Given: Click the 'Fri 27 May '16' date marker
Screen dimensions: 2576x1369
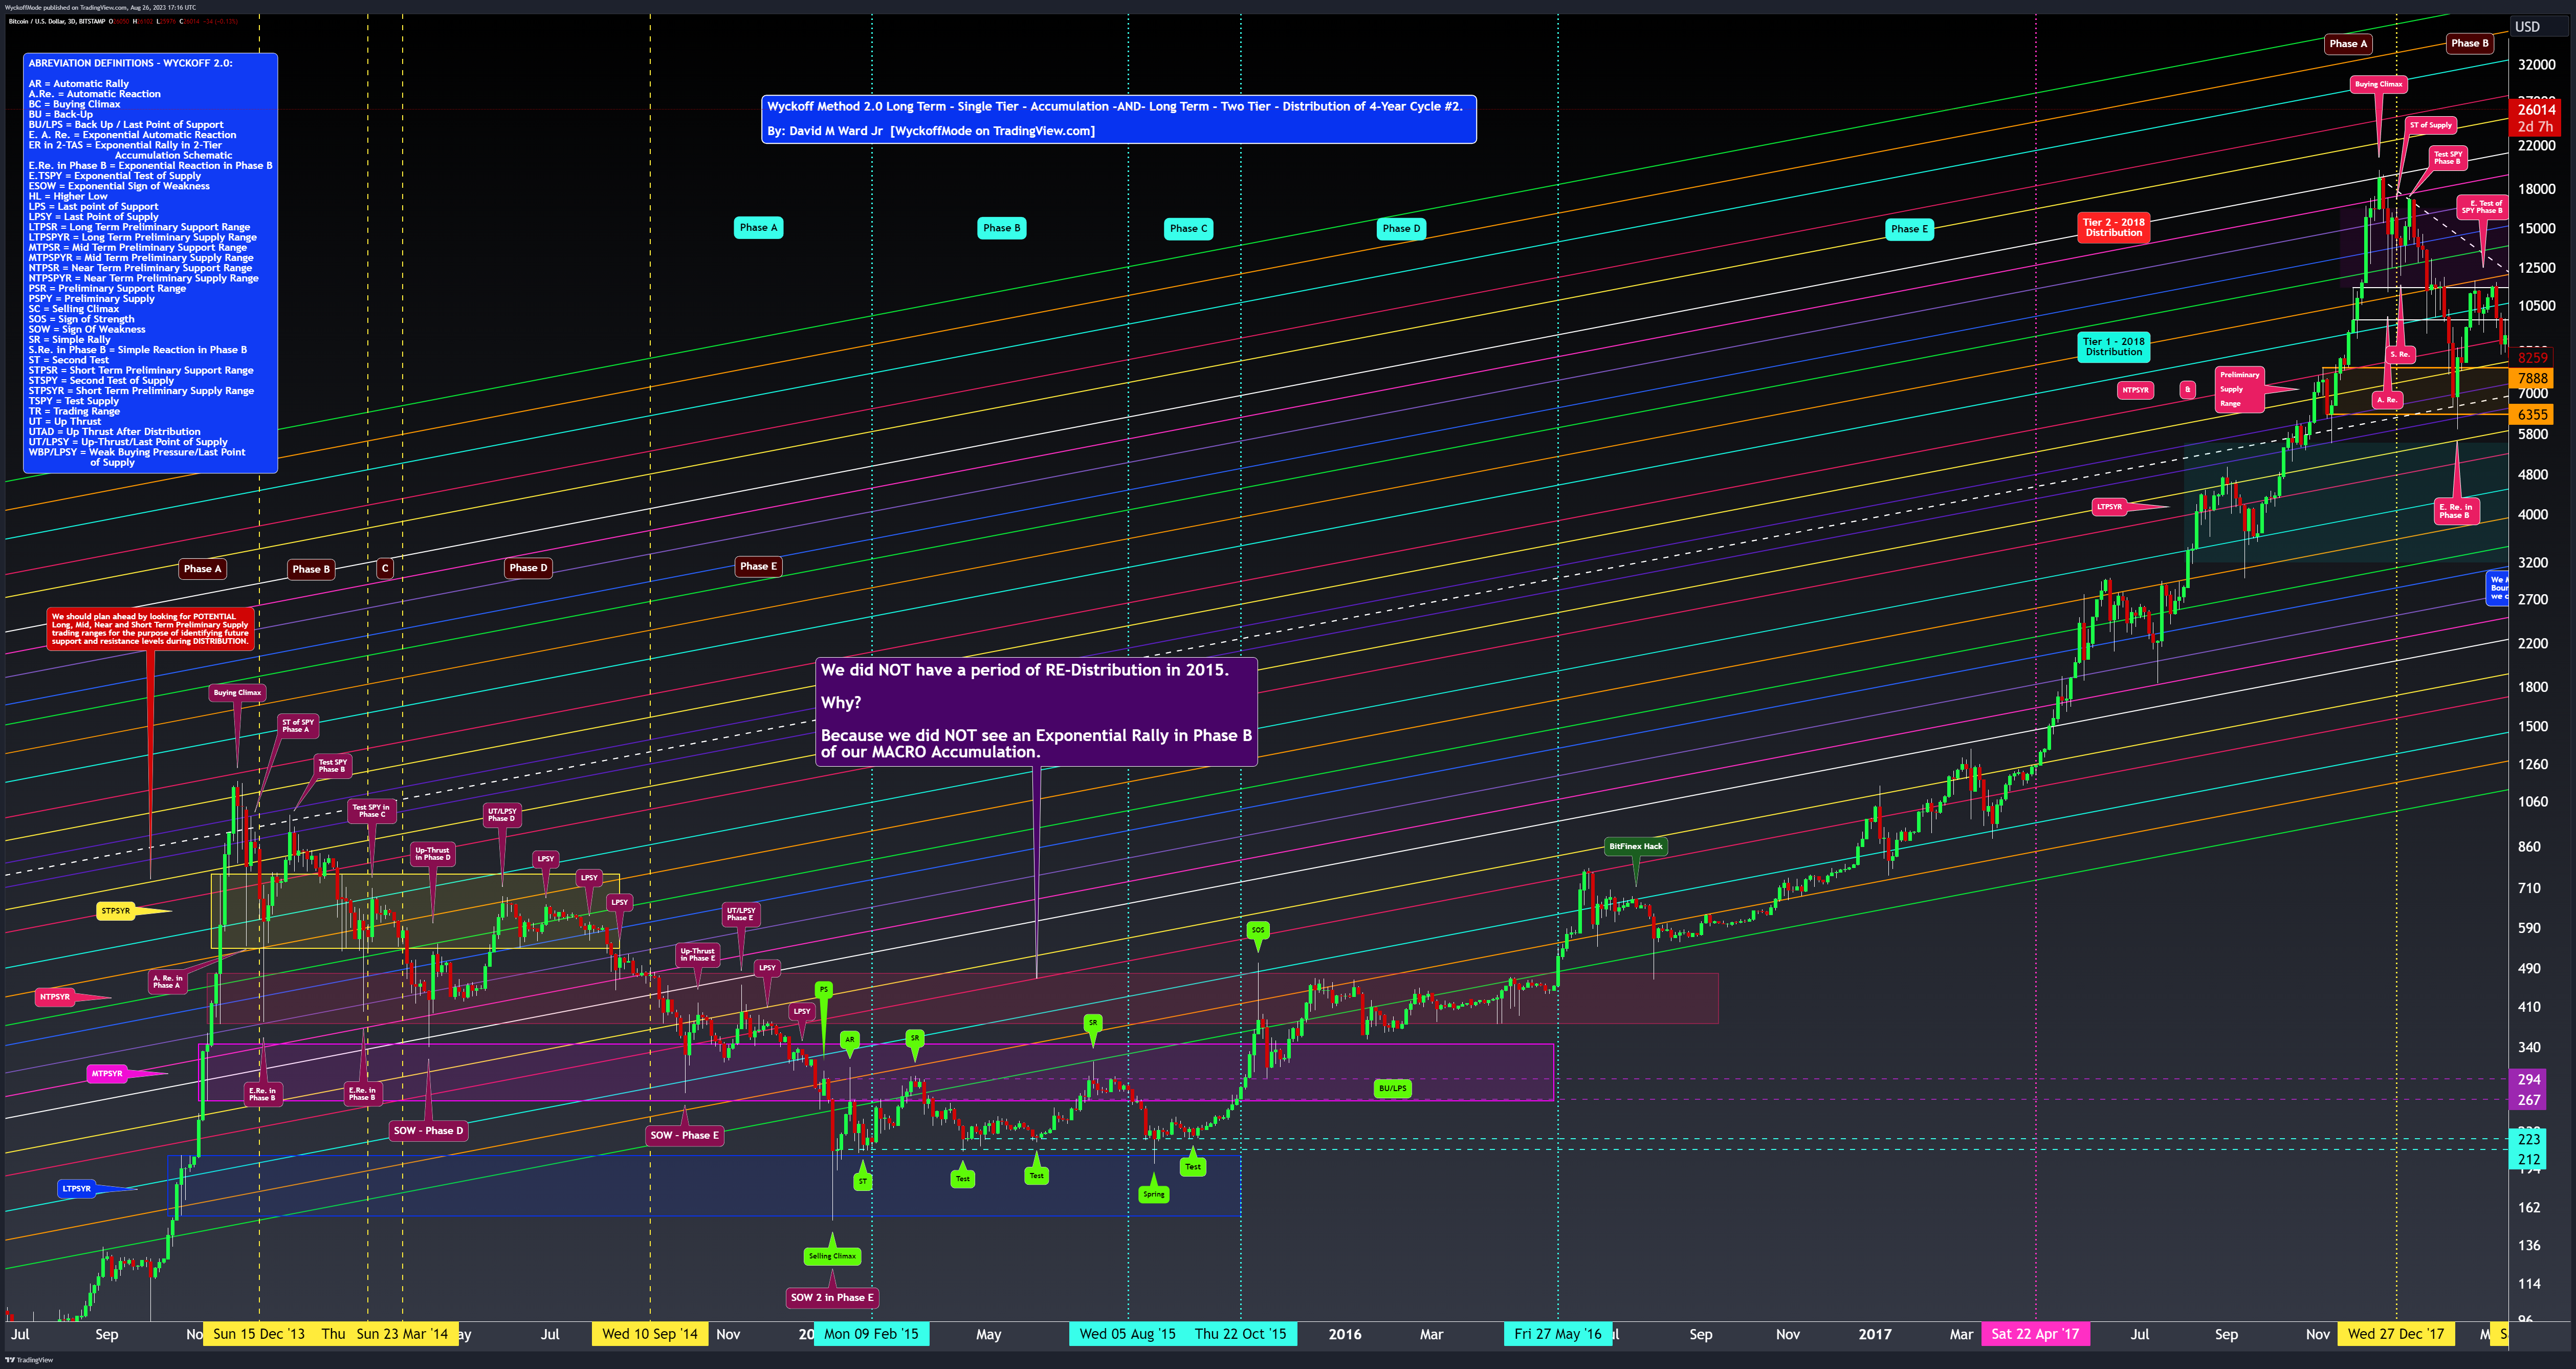Looking at the screenshot, I should (1558, 1334).
